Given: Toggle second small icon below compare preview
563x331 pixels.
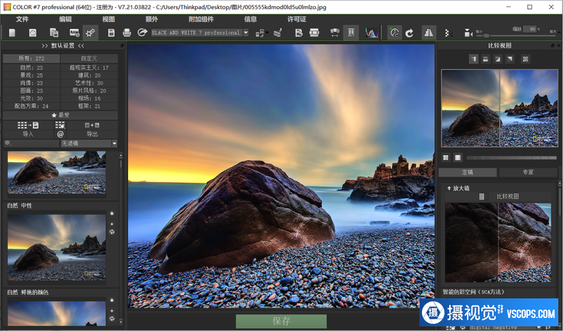Looking at the screenshot, I should click(458, 157).
